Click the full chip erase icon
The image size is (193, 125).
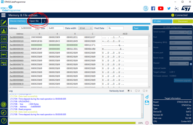[4, 112]
